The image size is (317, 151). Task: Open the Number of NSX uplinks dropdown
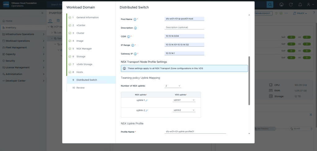pyautogui.click(x=173, y=86)
